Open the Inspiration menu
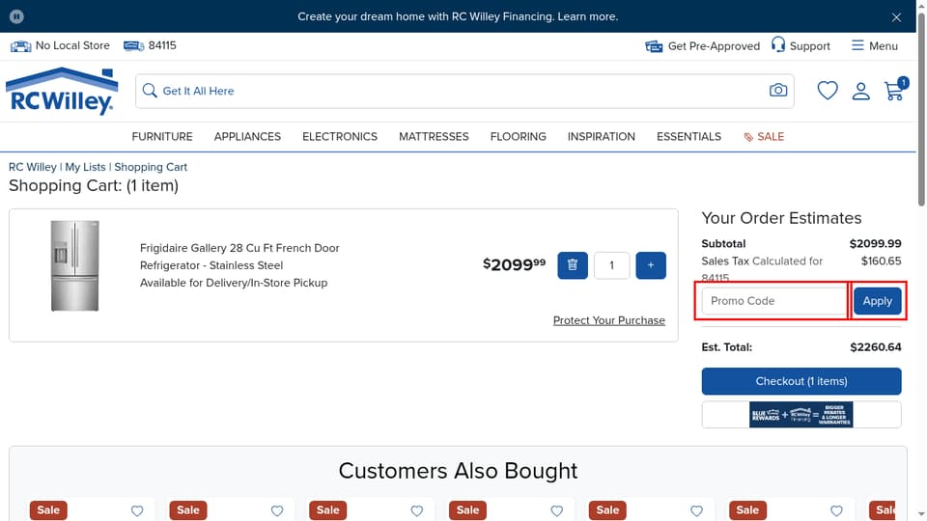The image size is (927, 521). (x=602, y=136)
